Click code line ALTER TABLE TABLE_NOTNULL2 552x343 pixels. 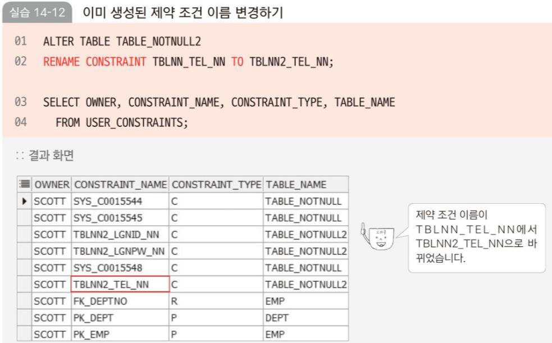click(122, 42)
